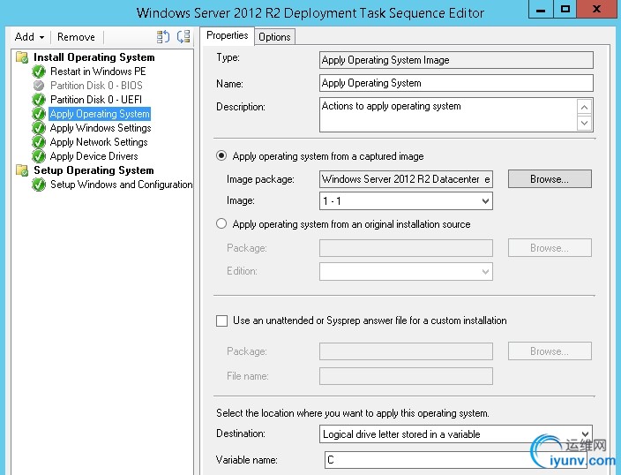The height and width of the screenshot is (475, 621).
Task: Click check icon beside Apply Windows Settings
Action: (x=39, y=128)
